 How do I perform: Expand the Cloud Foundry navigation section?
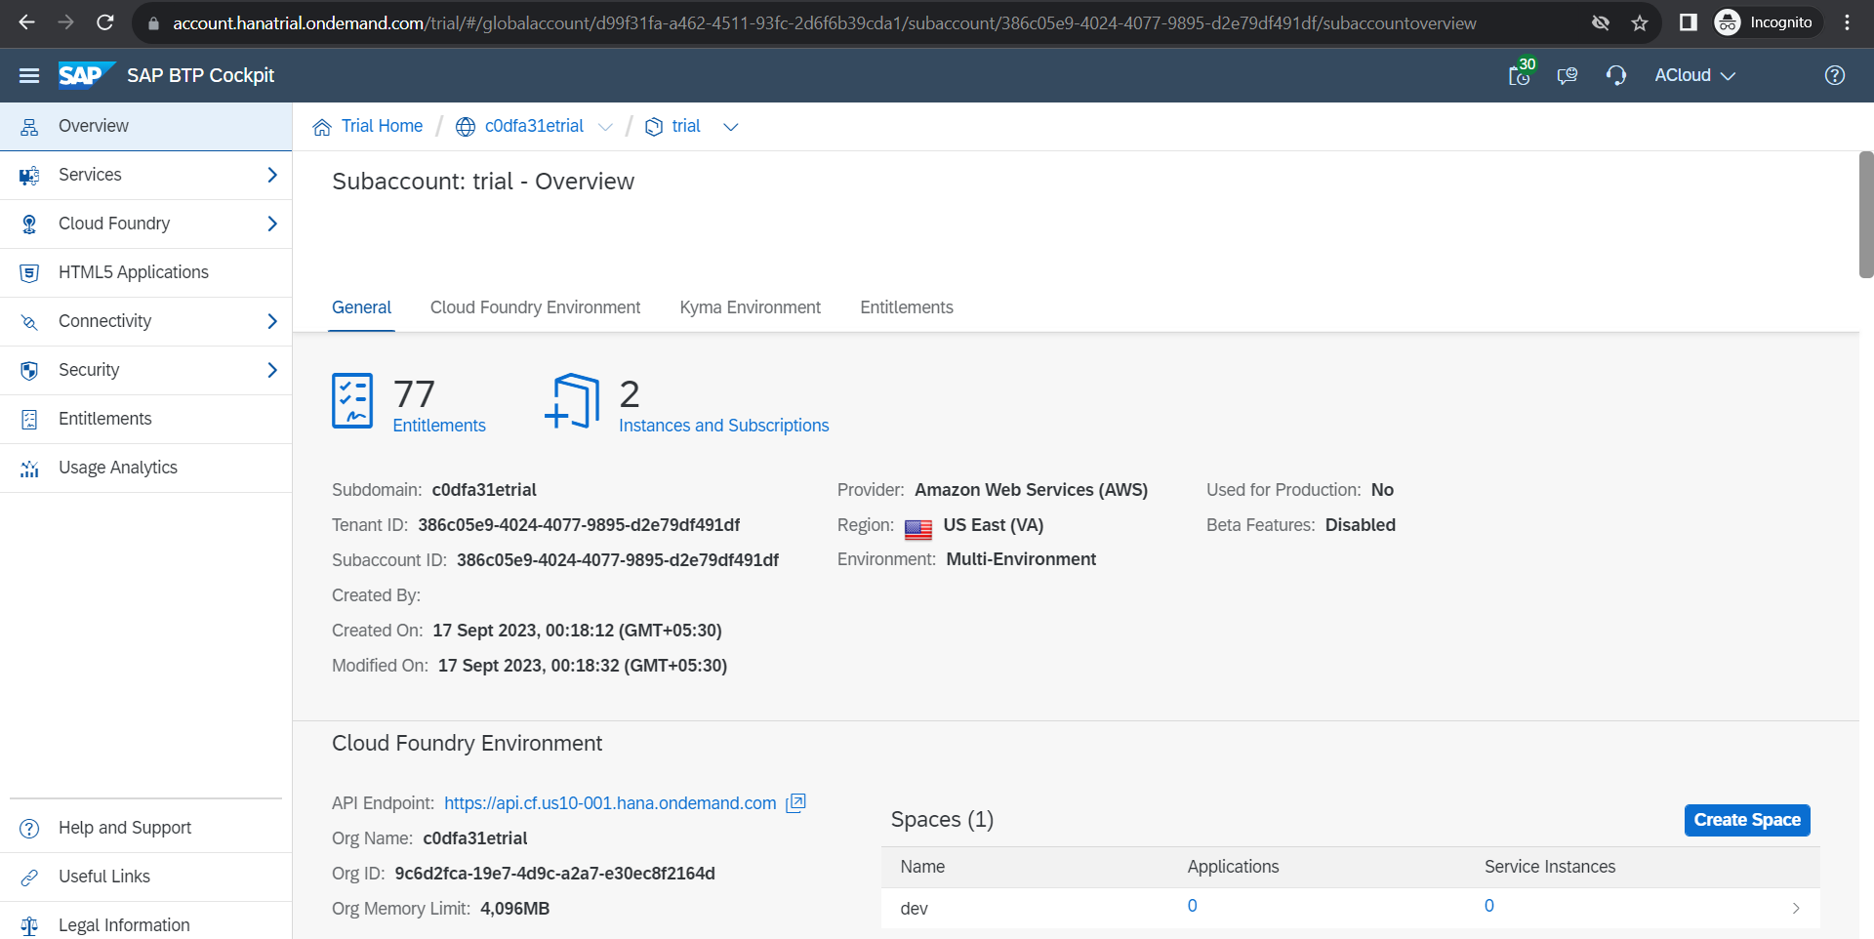pos(272,224)
